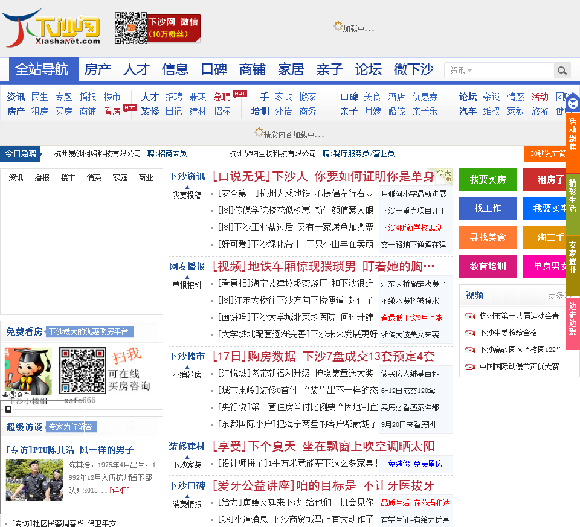This screenshot has width=580, height=527.
Task: Click the graduate cartoon avatar image
Action: (x=28, y=371)
